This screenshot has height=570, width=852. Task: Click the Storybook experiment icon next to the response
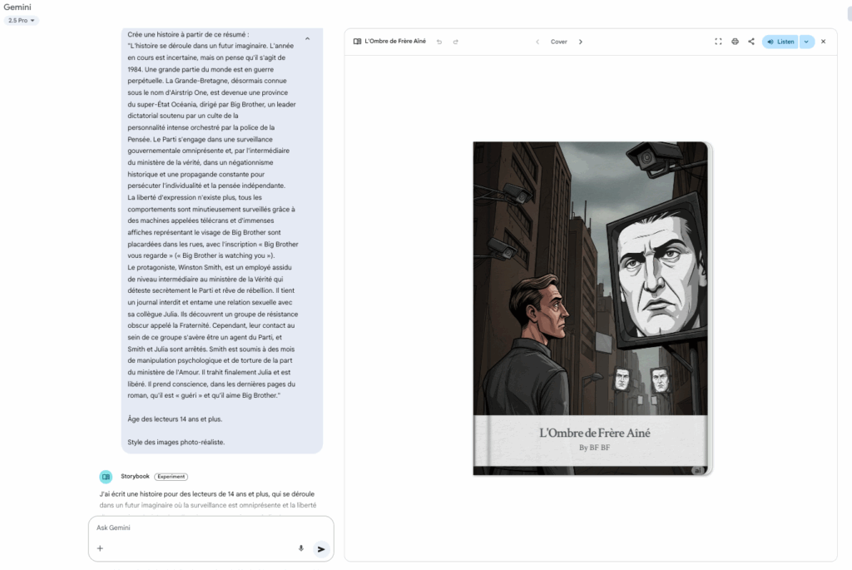pos(106,476)
